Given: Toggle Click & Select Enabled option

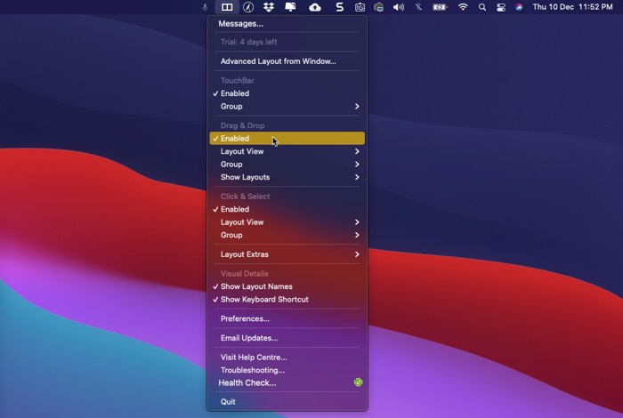Looking at the screenshot, I should 287,209.
